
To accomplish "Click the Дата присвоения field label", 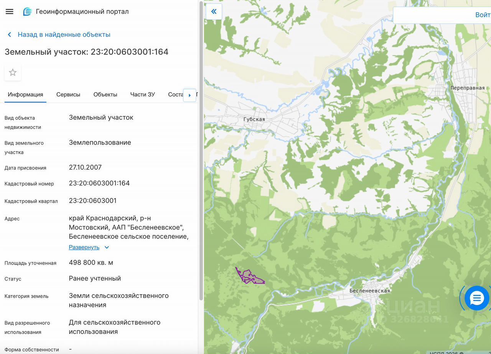I will tap(25, 168).
